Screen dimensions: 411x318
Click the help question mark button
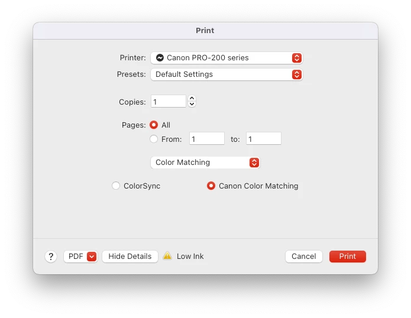coord(51,257)
